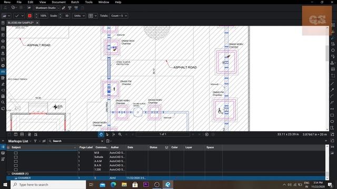Open Mail from the taskbar

103,185
